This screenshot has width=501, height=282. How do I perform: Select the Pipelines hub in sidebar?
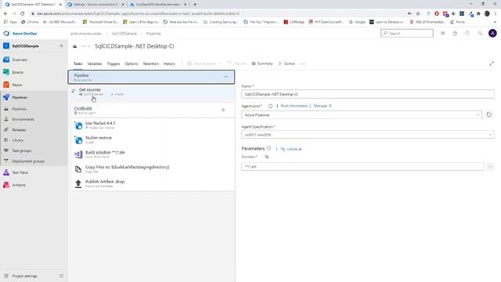(20, 97)
